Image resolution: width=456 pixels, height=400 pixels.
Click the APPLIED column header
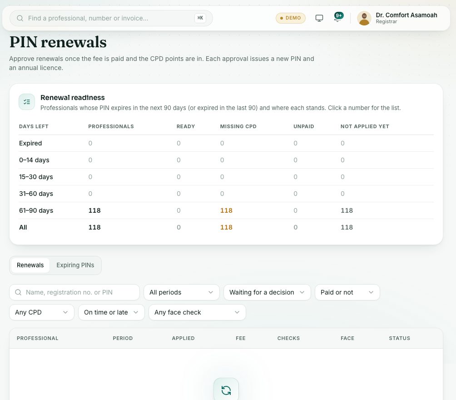pyautogui.click(x=183, y=338)
